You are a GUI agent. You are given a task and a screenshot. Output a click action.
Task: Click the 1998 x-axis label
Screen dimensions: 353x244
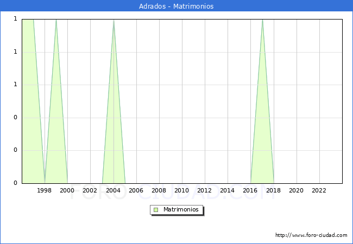44,190
